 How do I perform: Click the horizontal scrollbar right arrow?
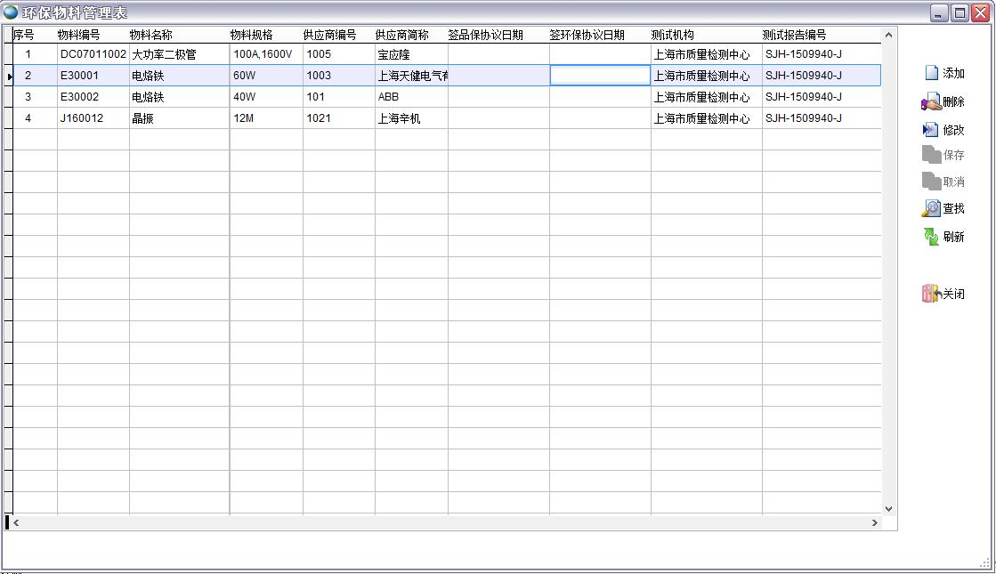[x=873, y=521]
